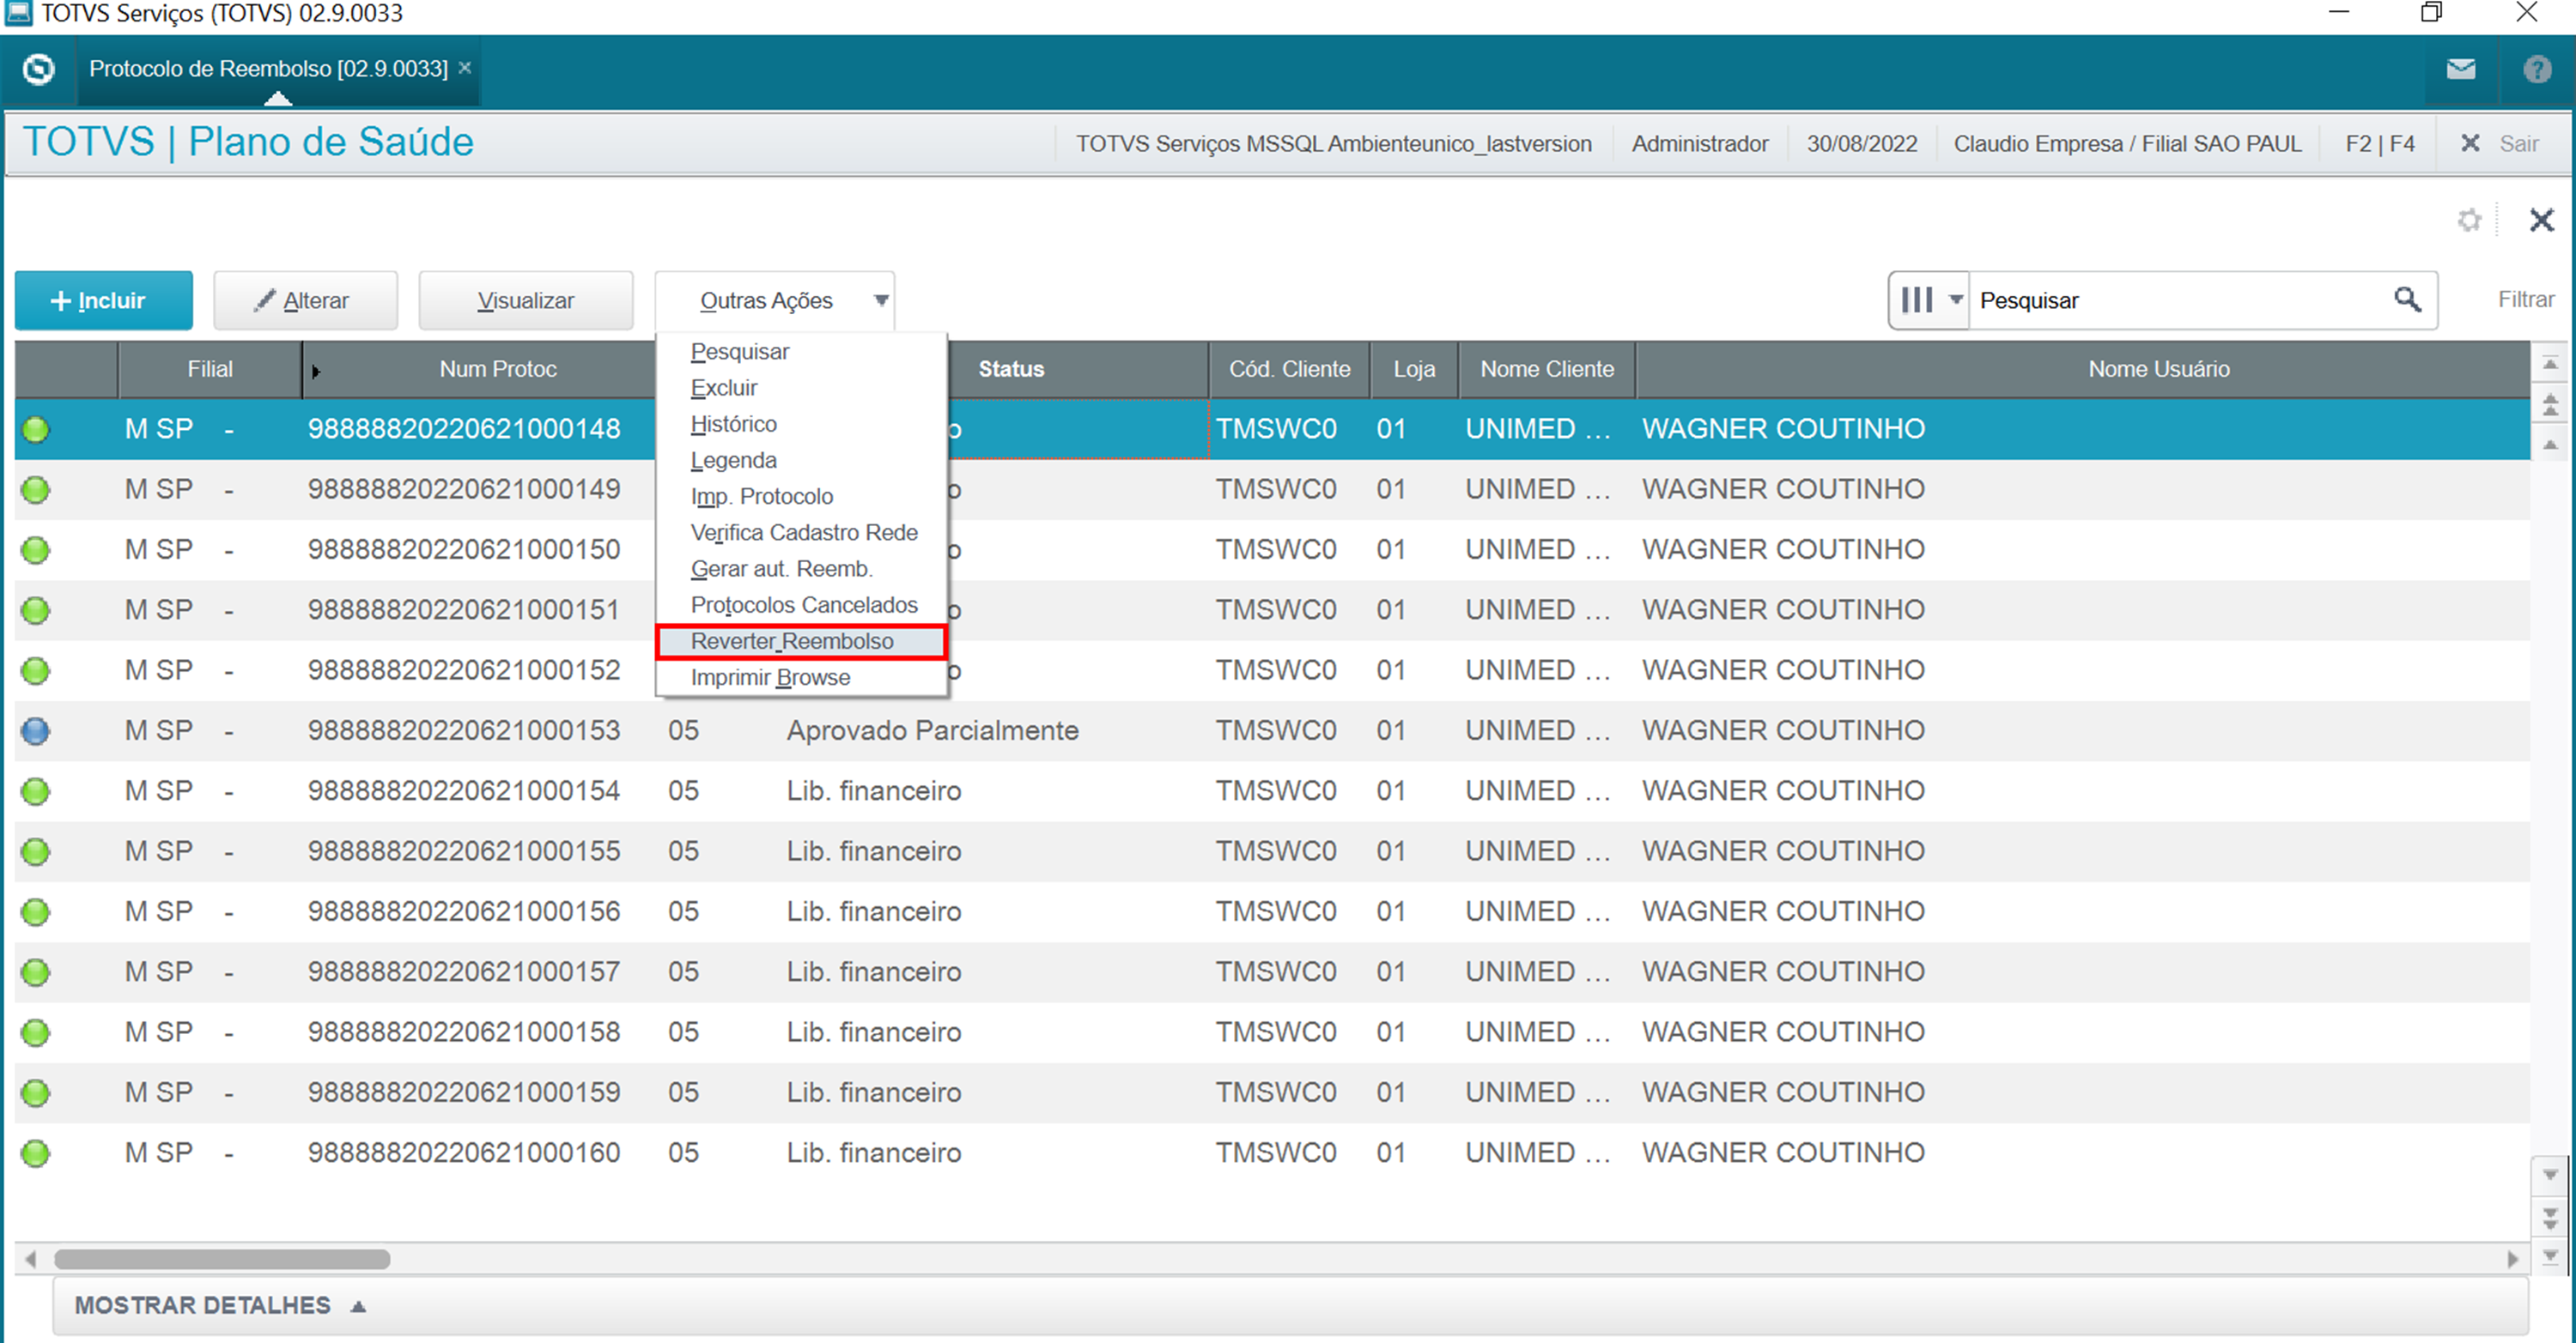
Task: Select row with protocol 98888820220621000157
Action: 464,971
